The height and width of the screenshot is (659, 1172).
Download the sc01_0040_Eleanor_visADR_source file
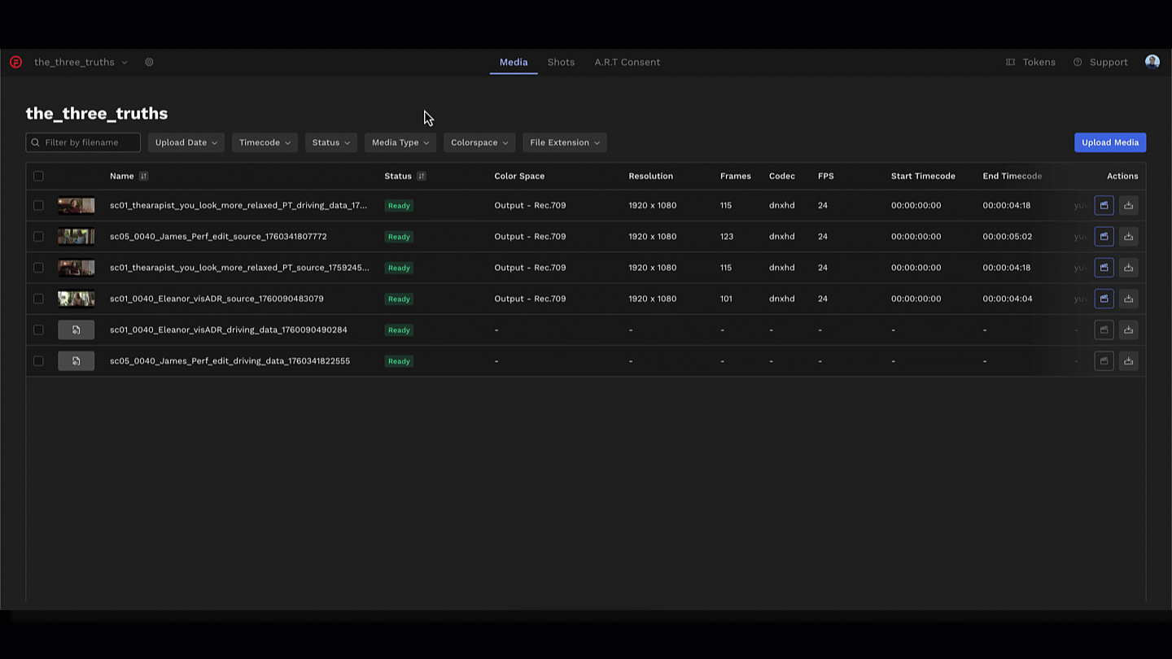click(1128, 299)
